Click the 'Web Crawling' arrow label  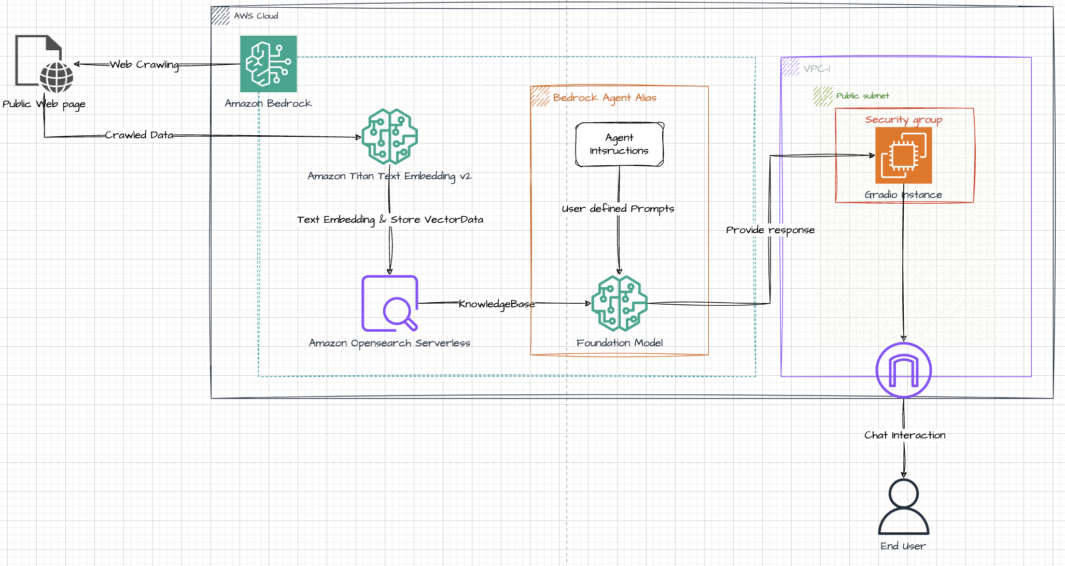[144, 65]
